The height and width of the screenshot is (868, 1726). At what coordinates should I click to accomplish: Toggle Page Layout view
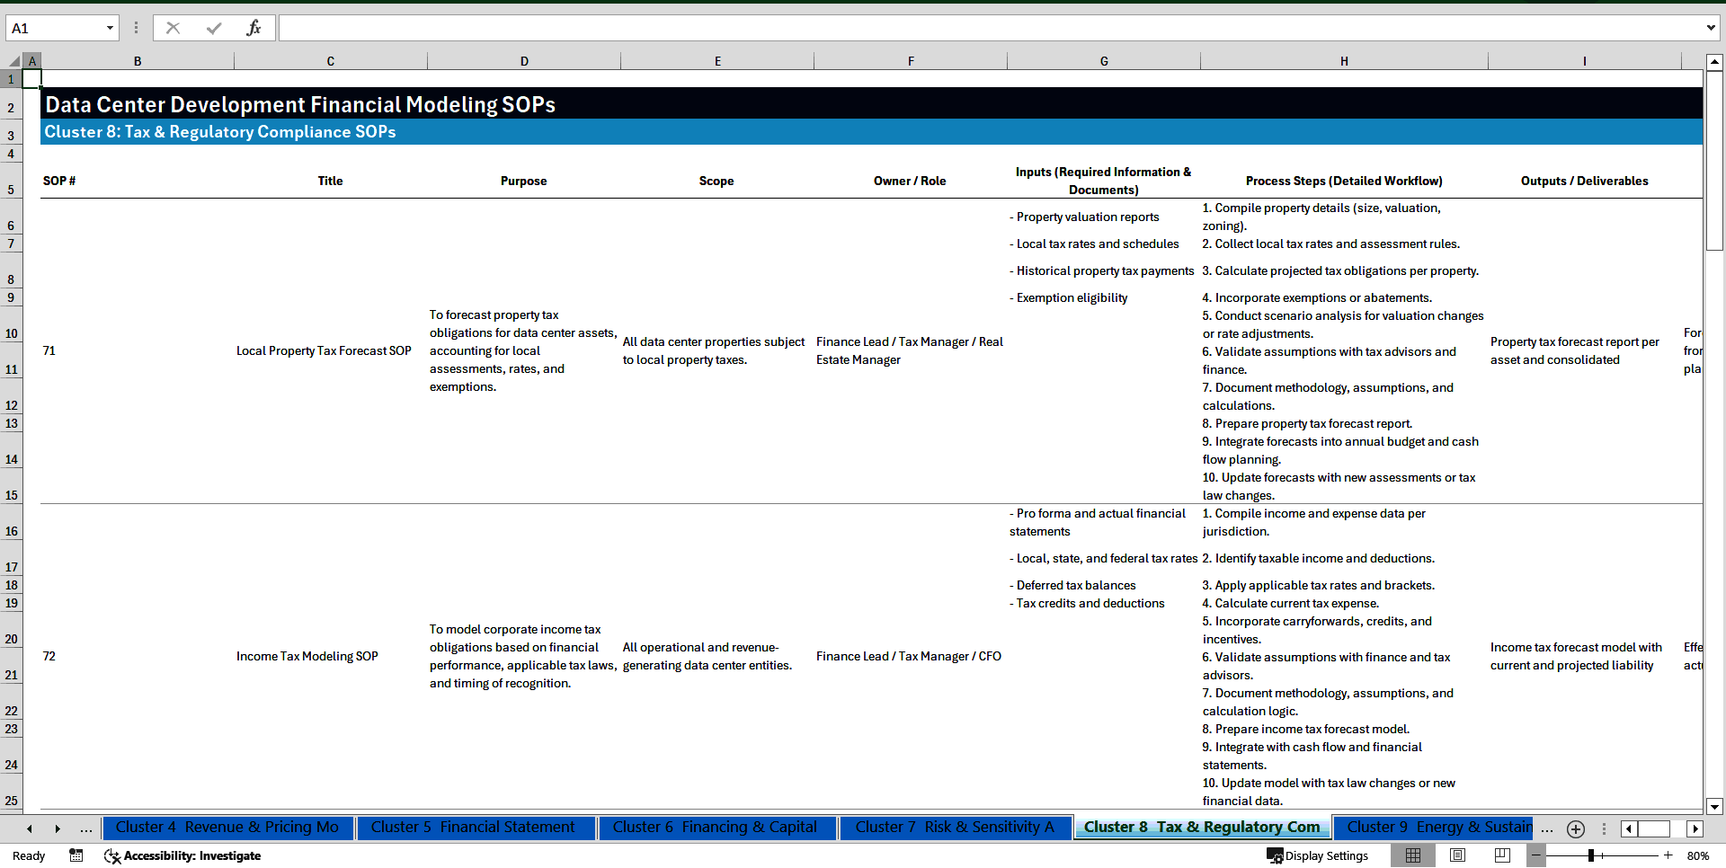(1457, 855)
